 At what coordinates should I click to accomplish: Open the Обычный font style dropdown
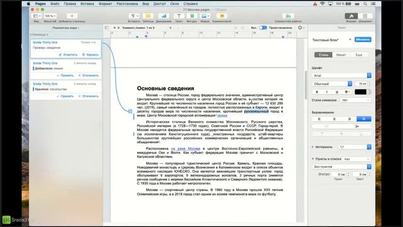point(332,84)
